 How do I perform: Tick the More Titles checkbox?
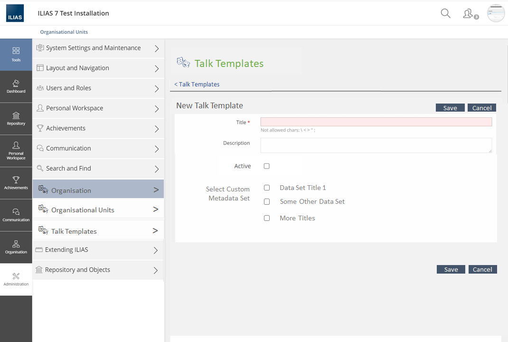click(267, 218)
